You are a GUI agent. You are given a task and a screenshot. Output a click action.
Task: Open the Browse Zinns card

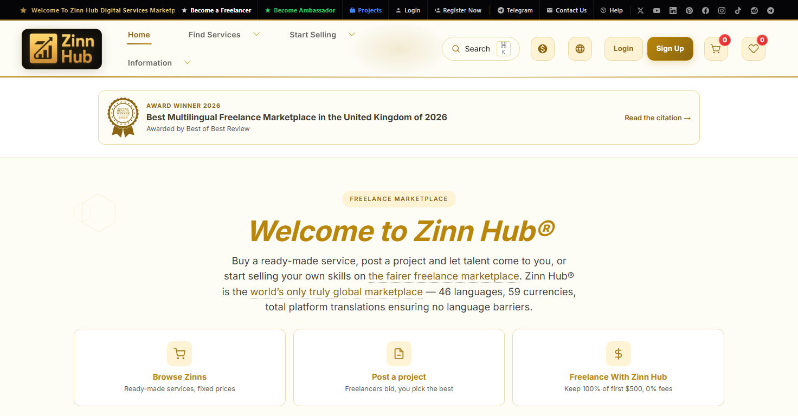[179, 367]
